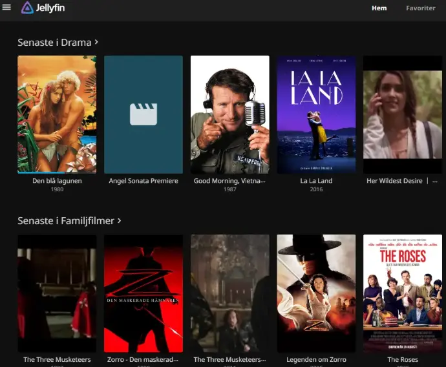Click the Legenden om Zorro title link
The width and height of the screenshot is (446, 367).
[316, 360]
